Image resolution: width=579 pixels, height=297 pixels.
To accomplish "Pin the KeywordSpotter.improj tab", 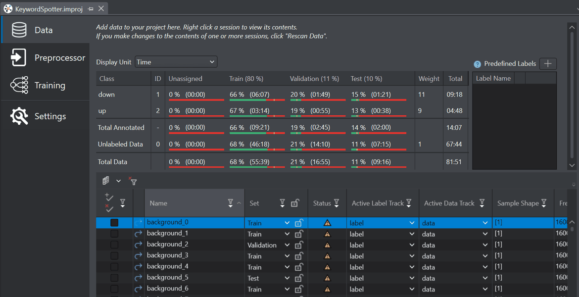I will (91, 9).
